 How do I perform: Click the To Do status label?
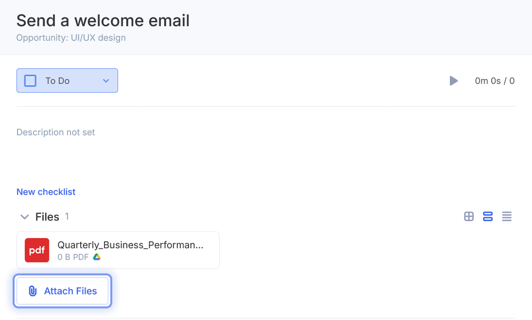click(x=57, y=81)
